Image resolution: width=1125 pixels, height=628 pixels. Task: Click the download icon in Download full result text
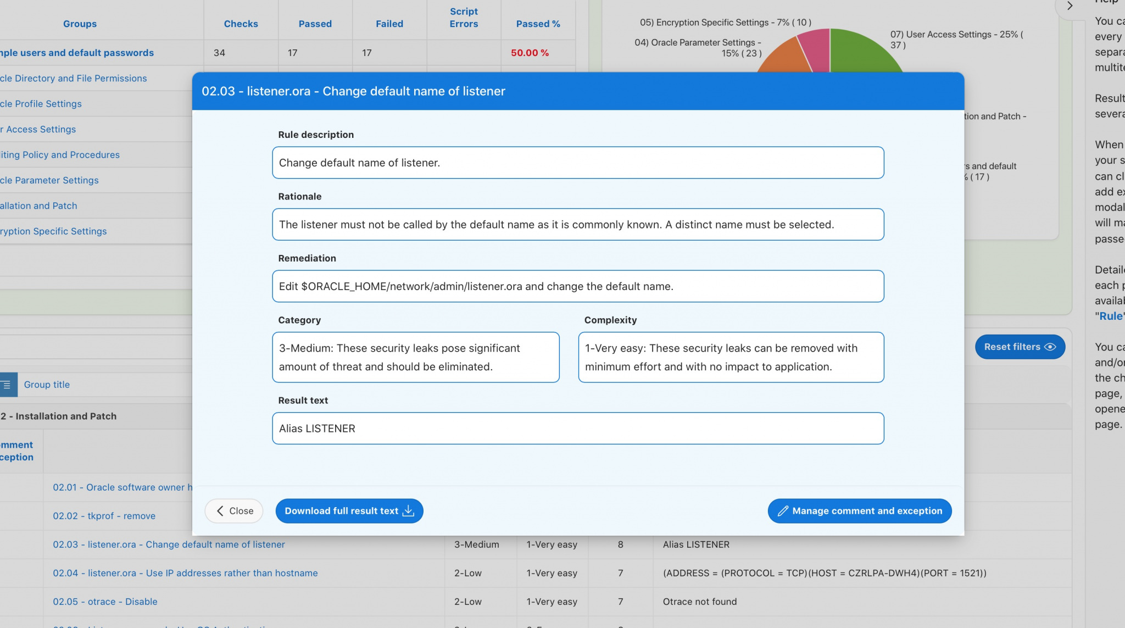[408, 511]
